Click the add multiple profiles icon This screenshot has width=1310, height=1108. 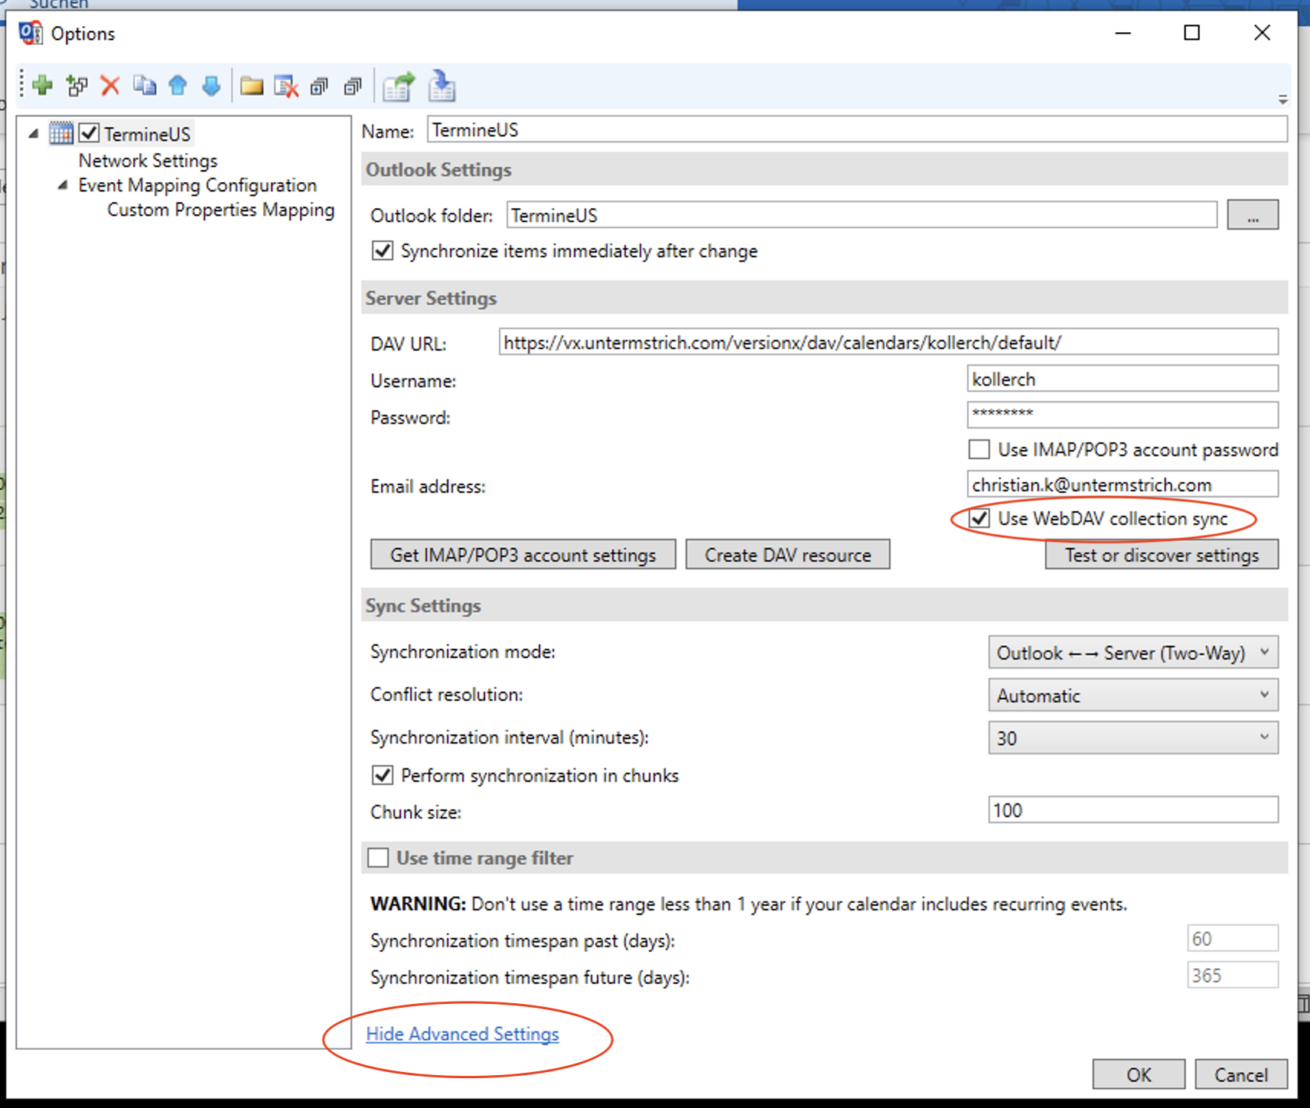click(77, 85)
